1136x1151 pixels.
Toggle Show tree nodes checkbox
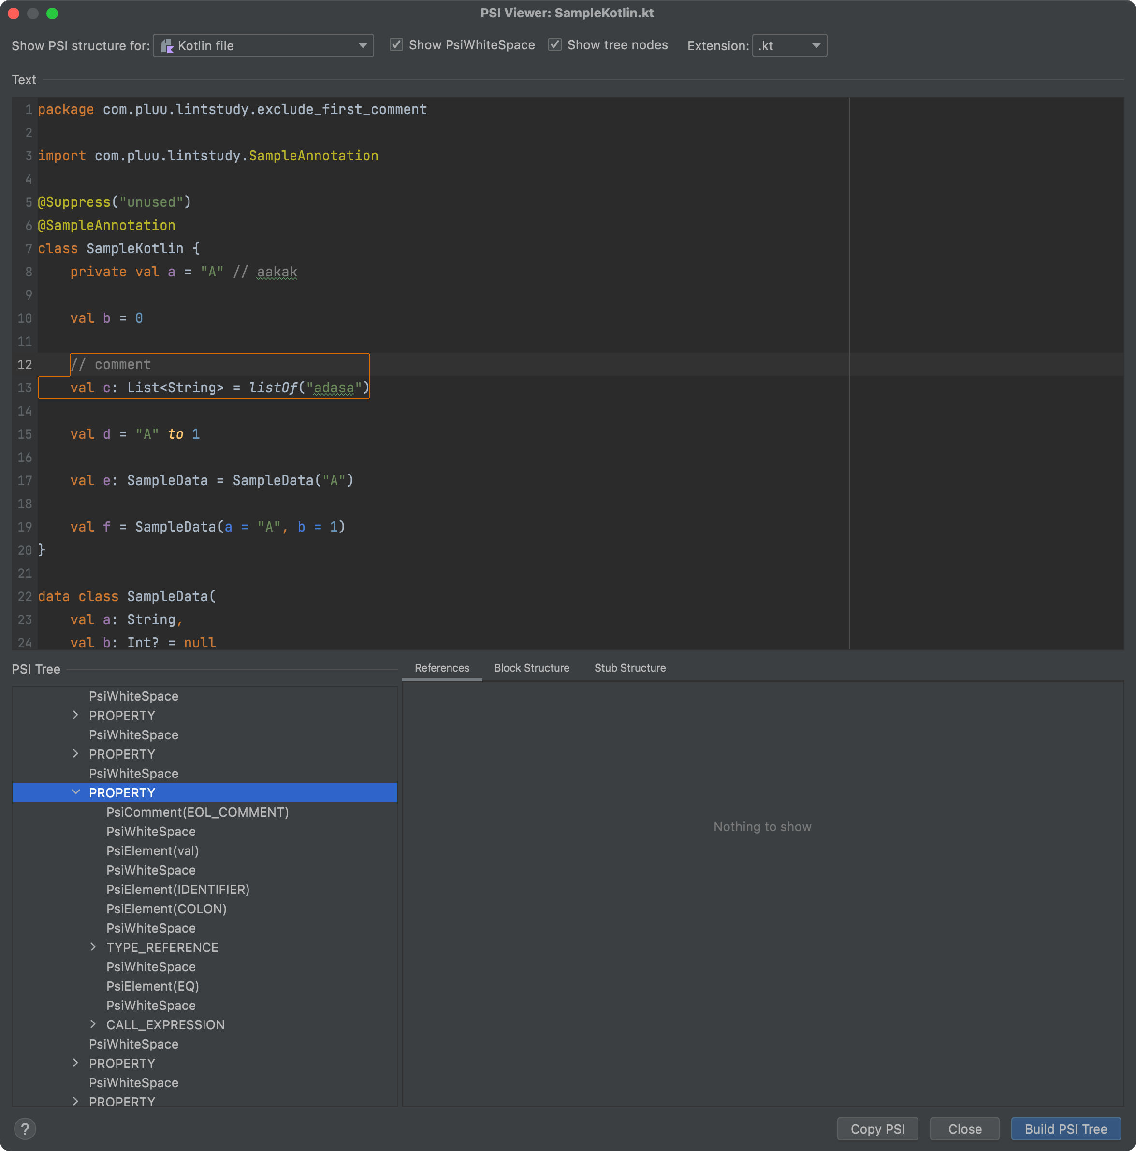pos(555,45)
